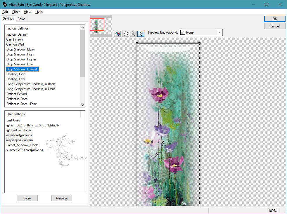Switch to the Basic tab
This screenshot has height=214, width=287.
pyautogui.click(x=21, y=19)
